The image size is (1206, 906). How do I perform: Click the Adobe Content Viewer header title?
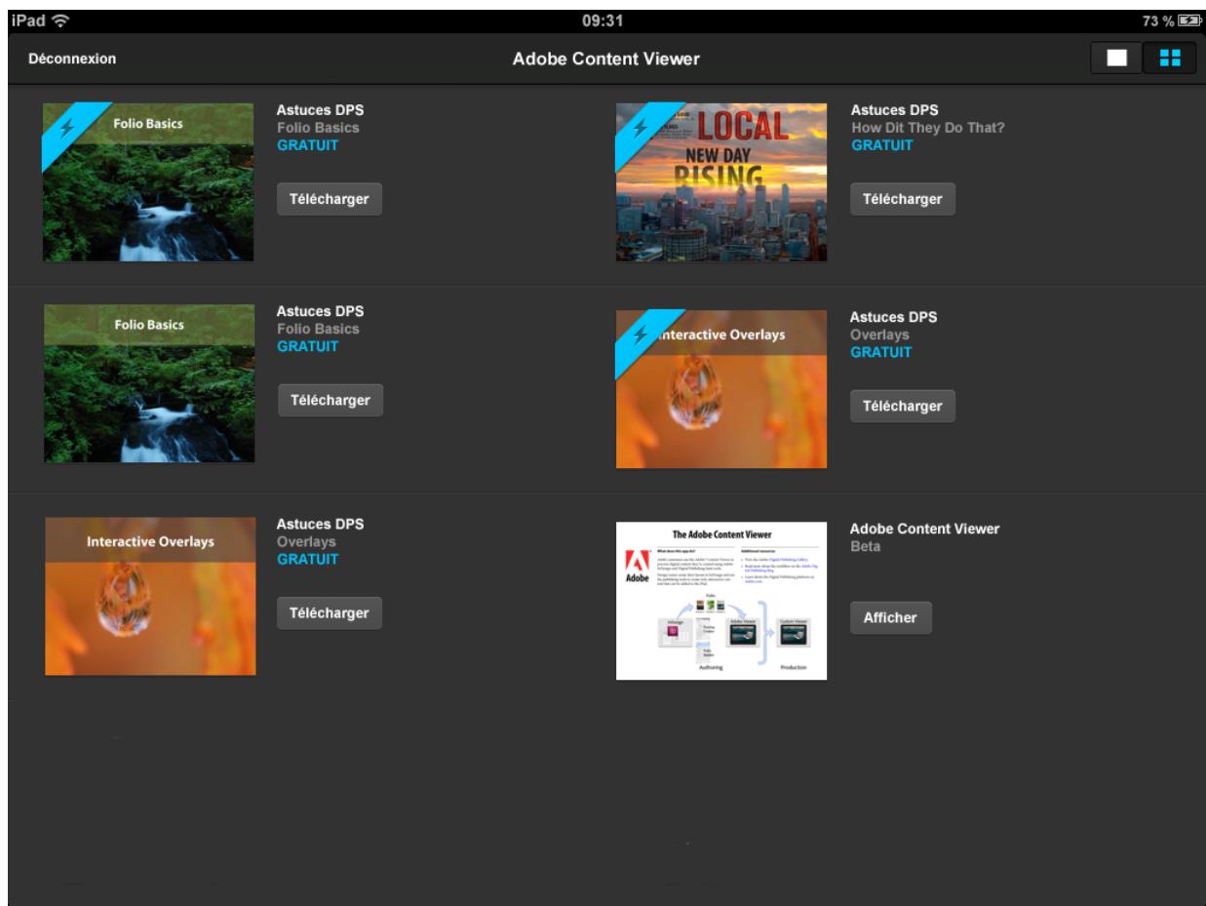click(606, 60)
